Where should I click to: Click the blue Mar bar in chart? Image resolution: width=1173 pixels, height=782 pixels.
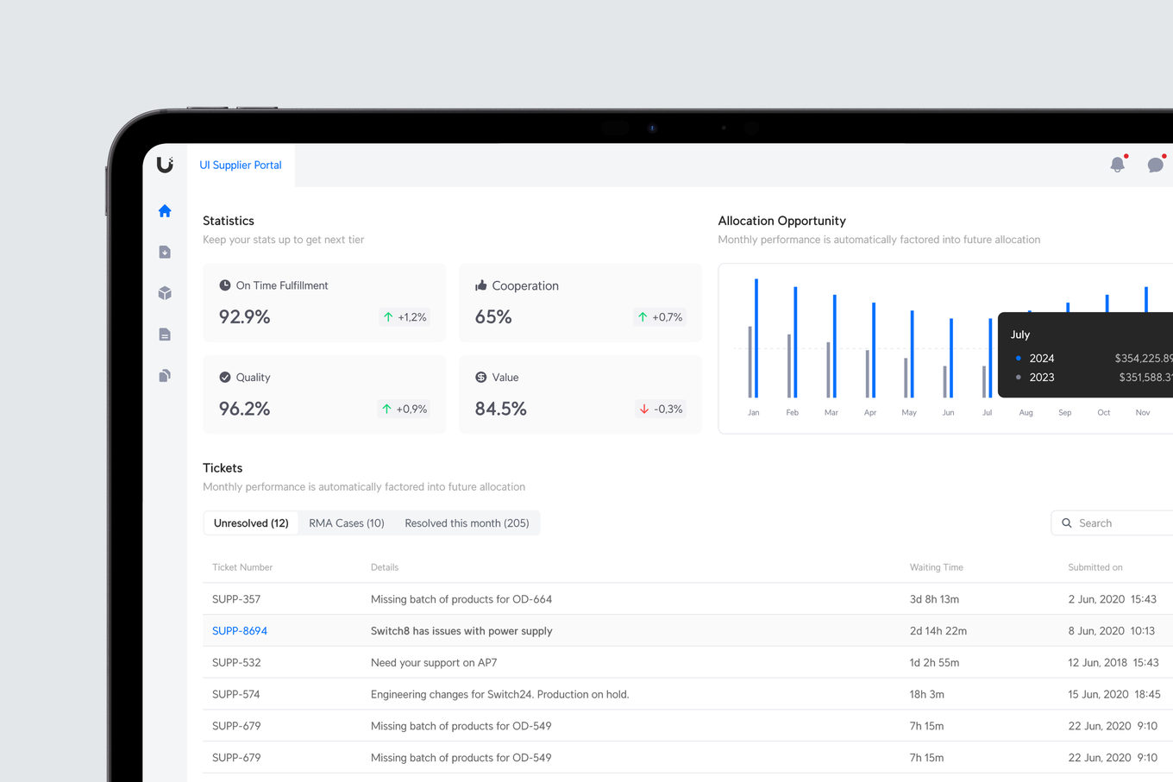click(x=835, y=346)
